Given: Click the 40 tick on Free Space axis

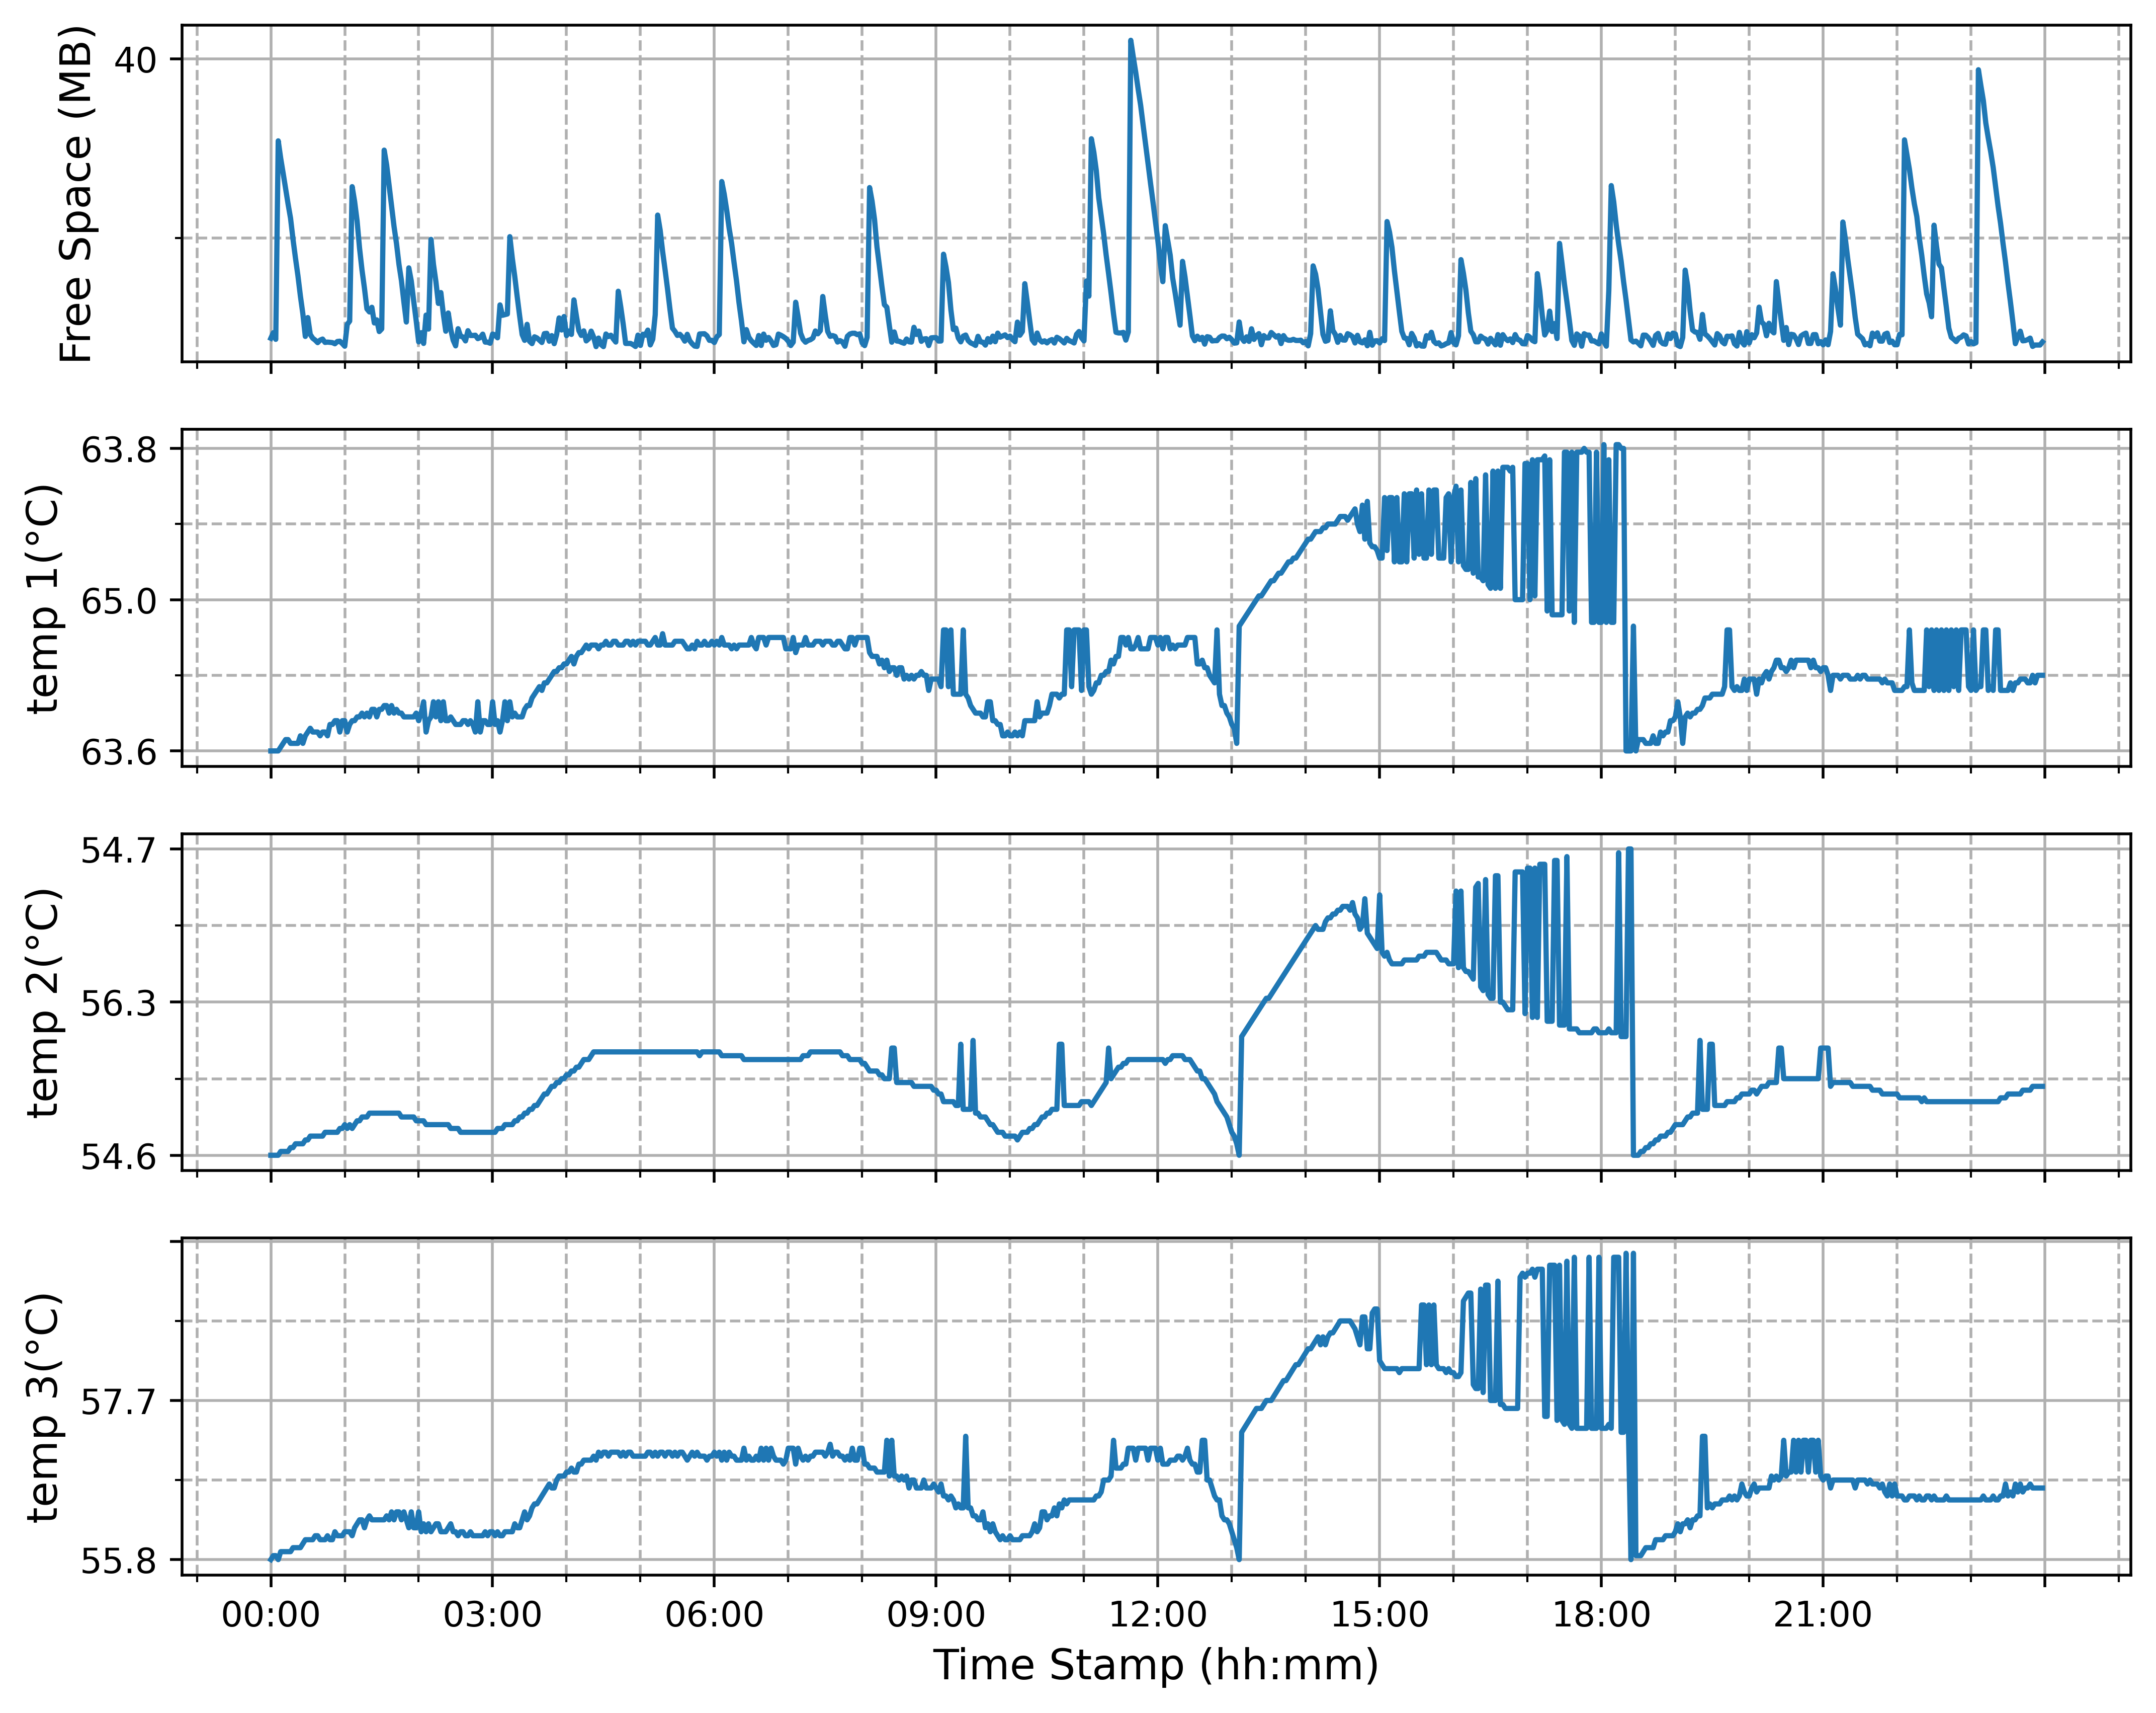Looking at the screenshot, I should [x=135, y=60].
